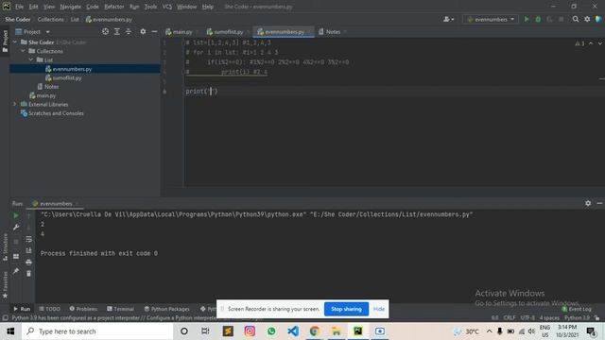Expand External Libraries node
Viewport: 605px width, 340px height.
(x=15, y=104)
